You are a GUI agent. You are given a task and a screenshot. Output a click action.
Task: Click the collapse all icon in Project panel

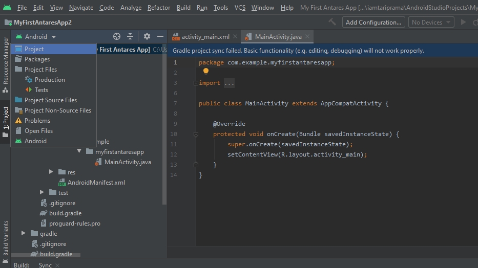click(130, 36)
